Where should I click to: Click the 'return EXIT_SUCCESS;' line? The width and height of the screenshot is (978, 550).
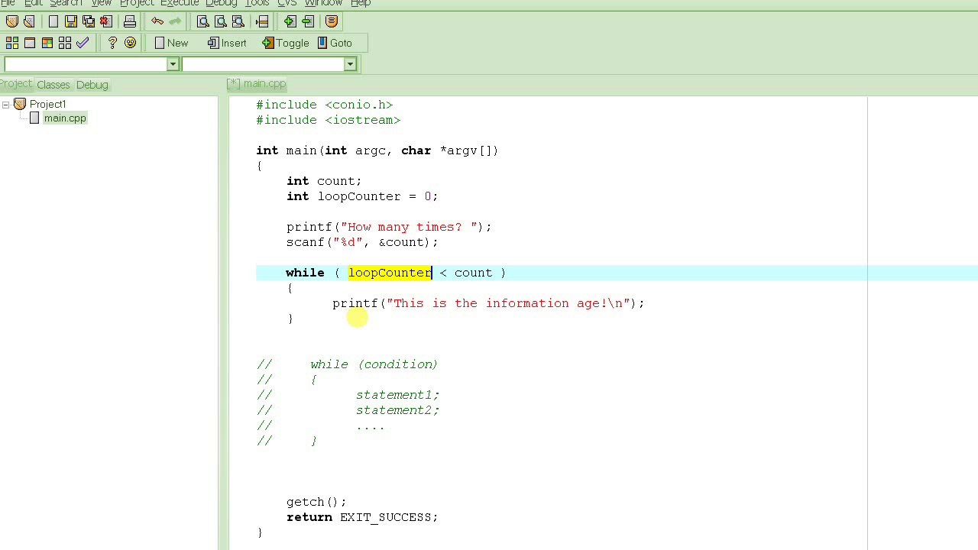tap(362, 517)
